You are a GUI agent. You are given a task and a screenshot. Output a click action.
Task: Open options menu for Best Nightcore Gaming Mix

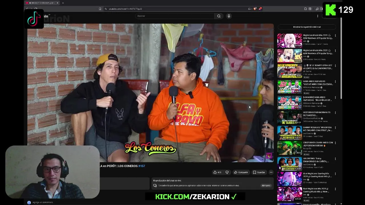coord(335,174)
